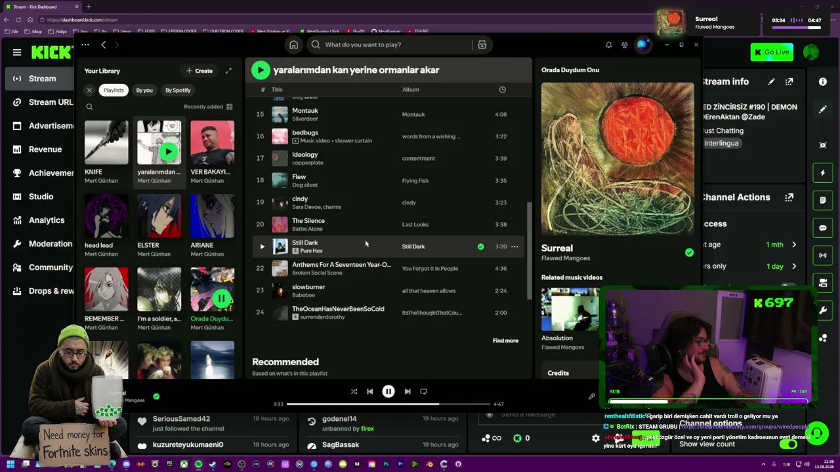Expand the 1 mth account age option
This screenshot has width=840, height=472.
tap(794, 245)
